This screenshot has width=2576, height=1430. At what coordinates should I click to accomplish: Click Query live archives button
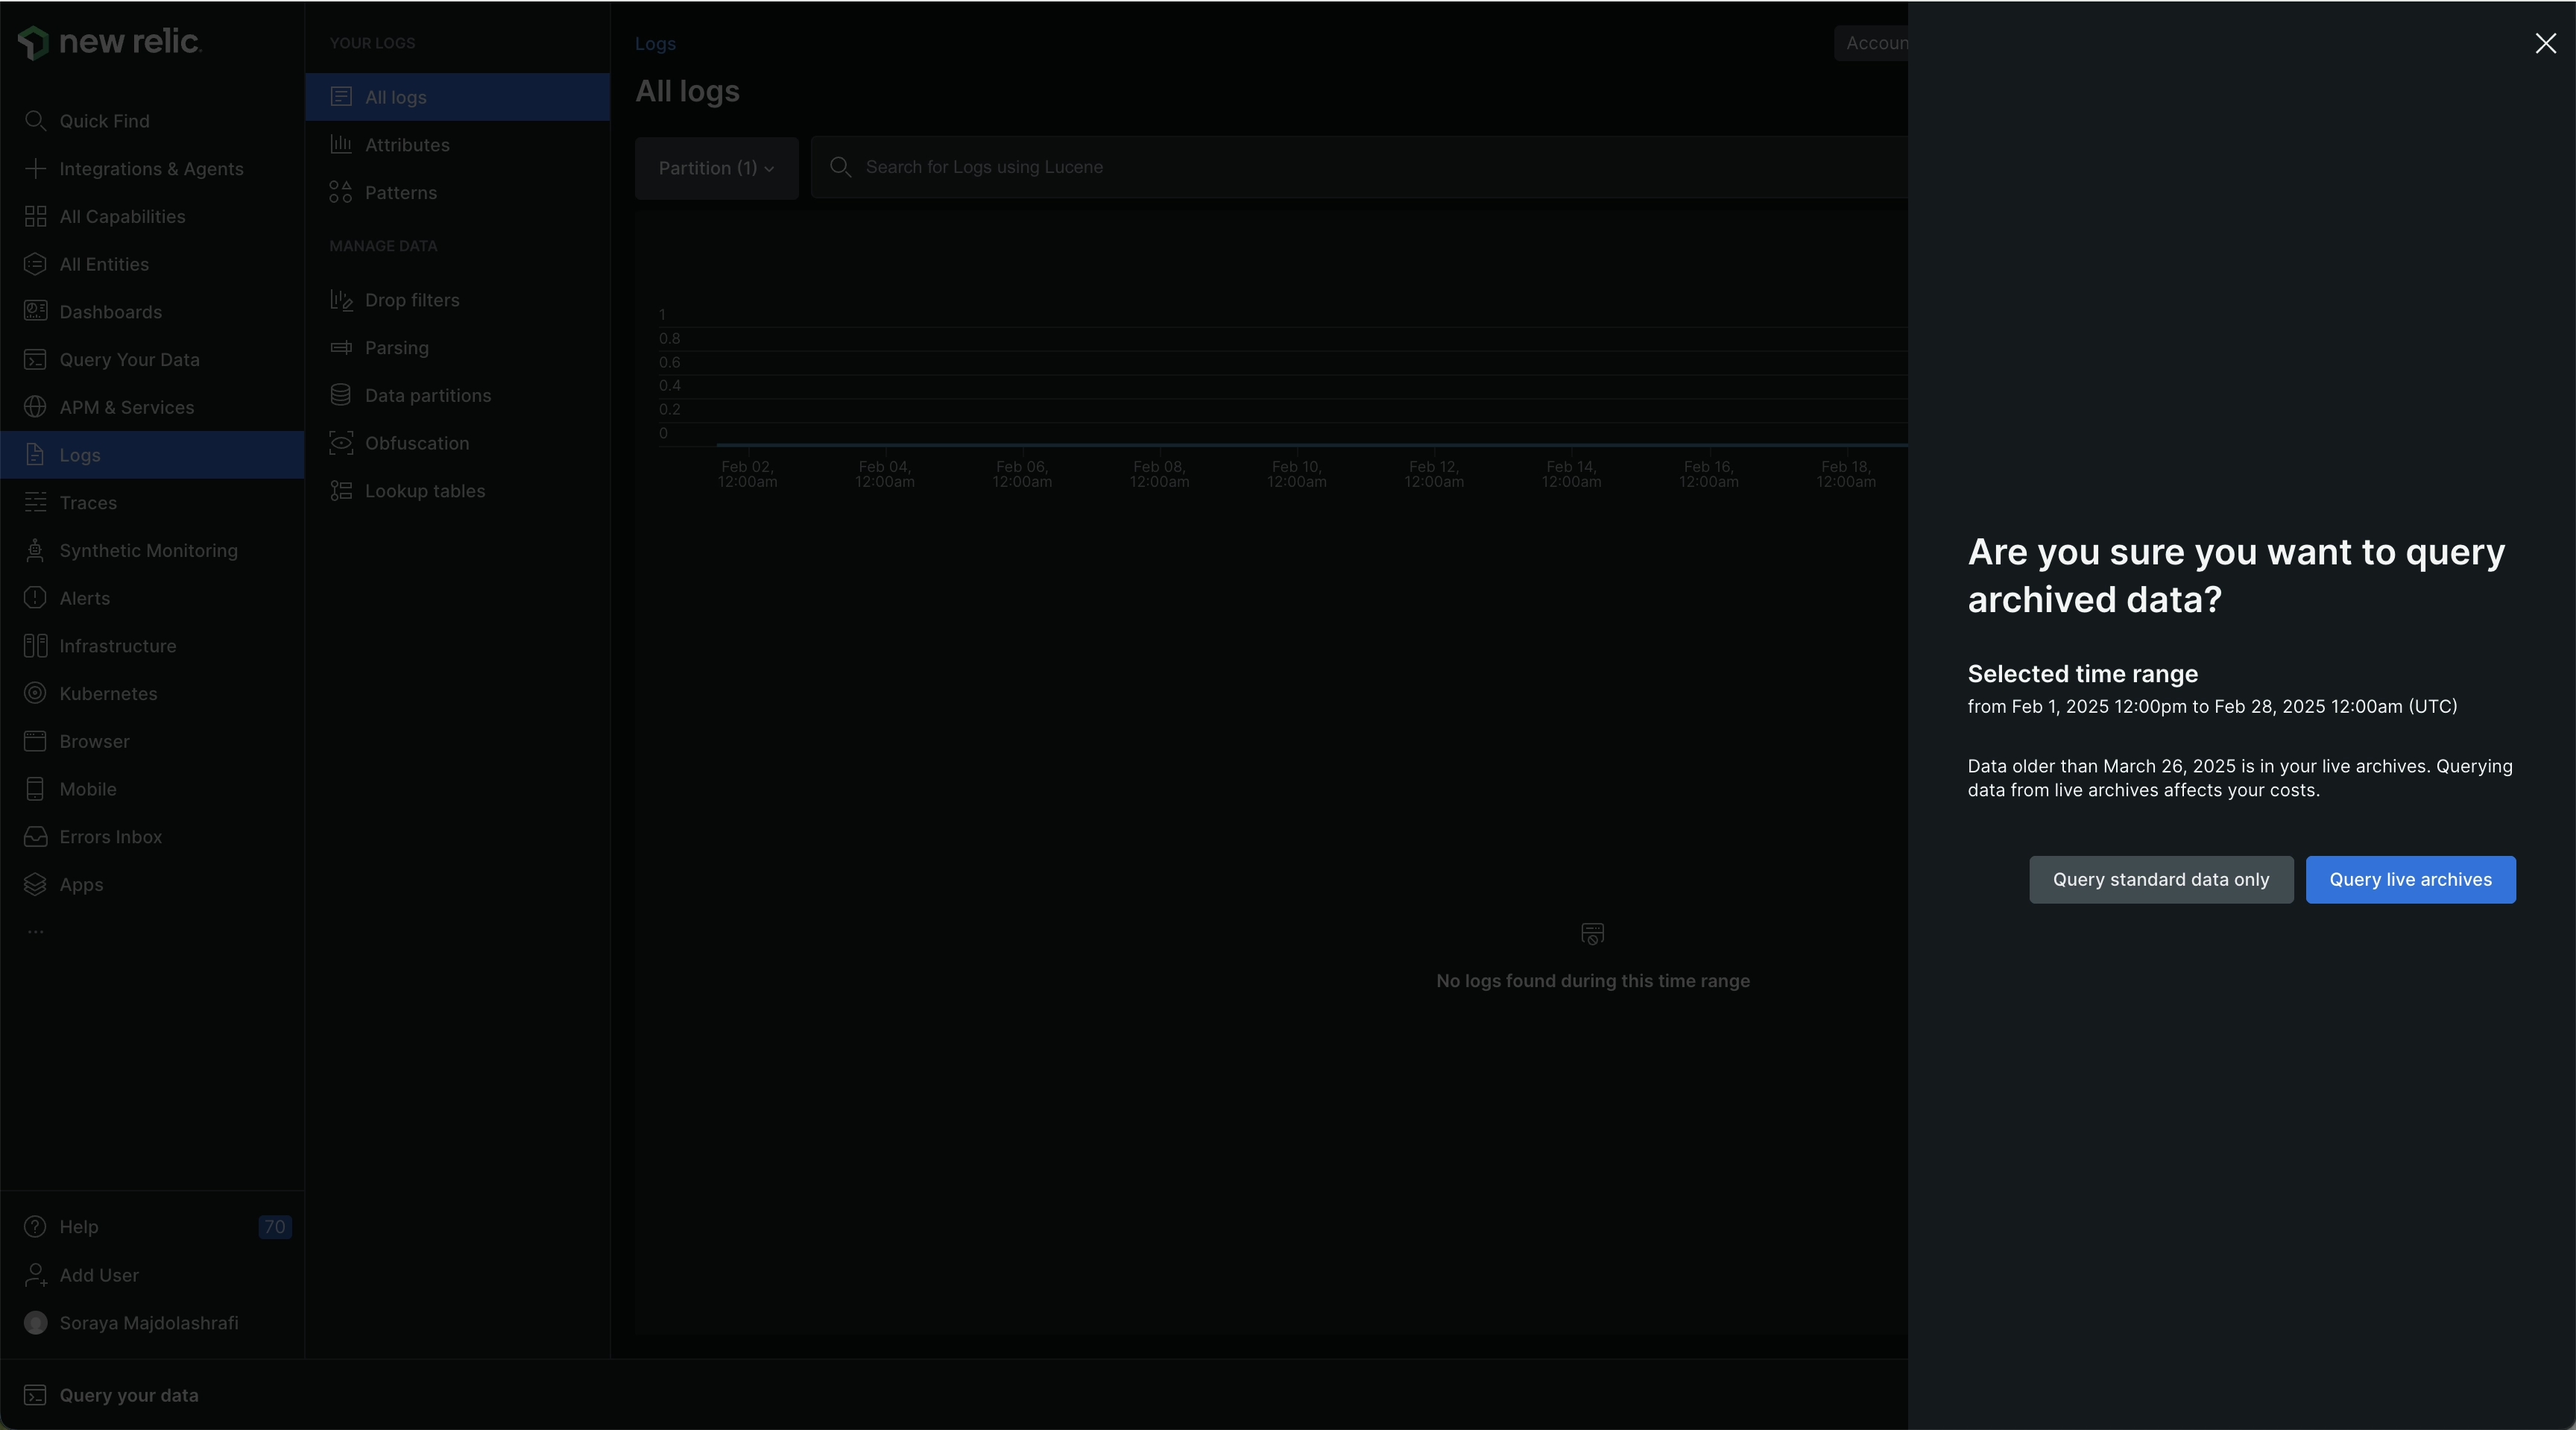tap(2410, 880)
